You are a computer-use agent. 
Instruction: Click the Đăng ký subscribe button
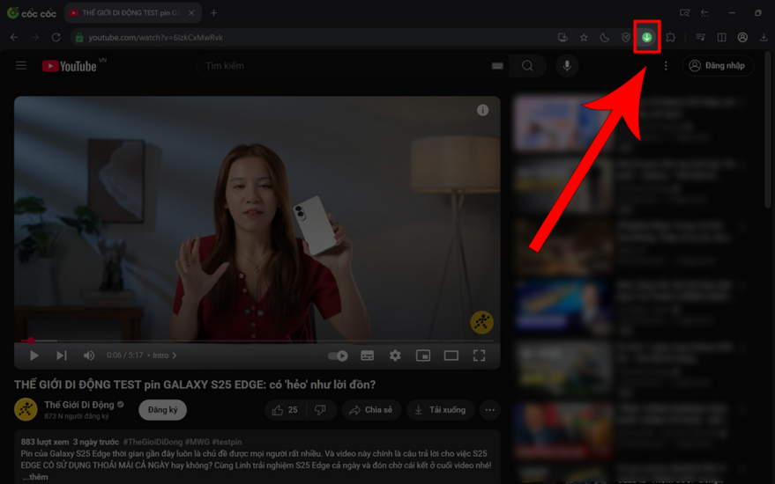(162, 410)
